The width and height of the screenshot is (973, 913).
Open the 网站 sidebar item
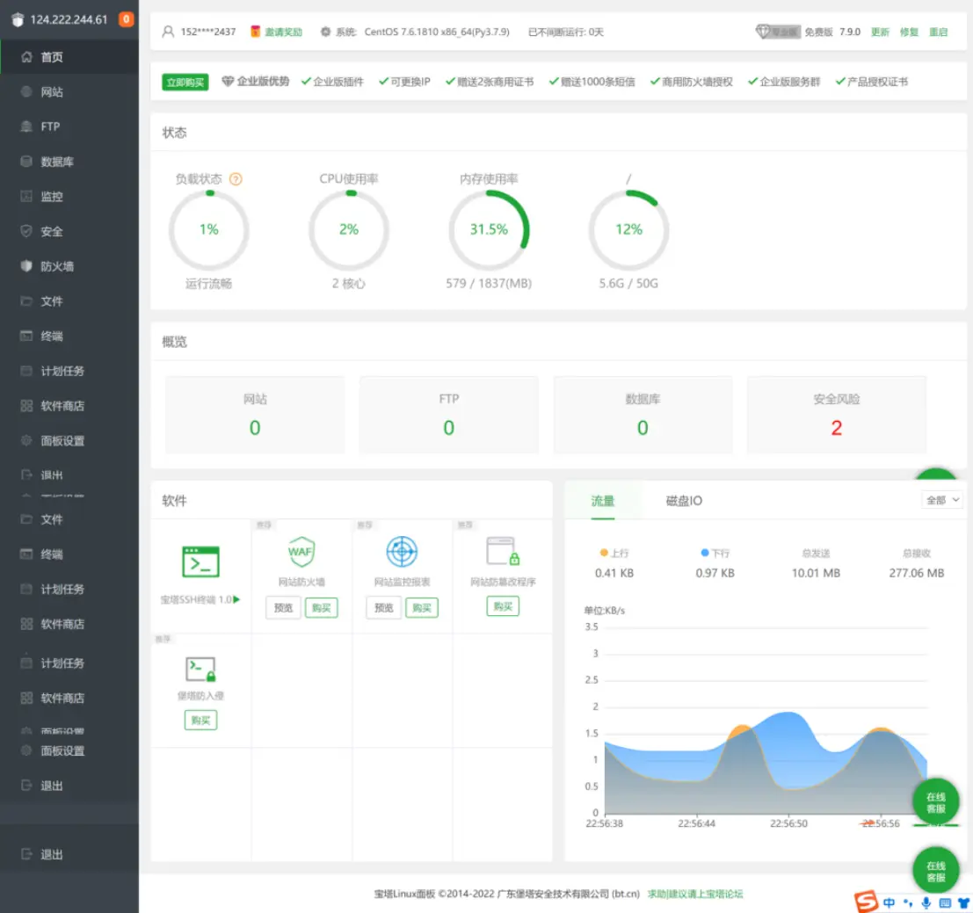[x=52, y=92]
